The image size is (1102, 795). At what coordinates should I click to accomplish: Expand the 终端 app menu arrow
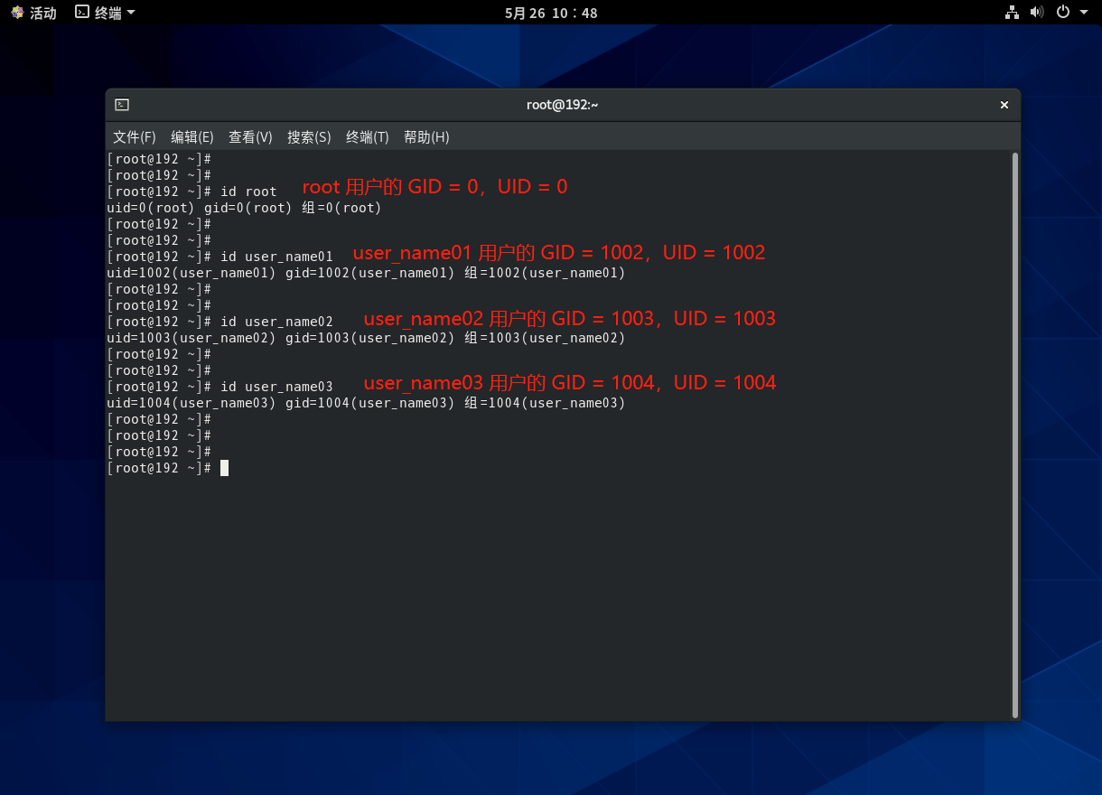coord(131,13)
